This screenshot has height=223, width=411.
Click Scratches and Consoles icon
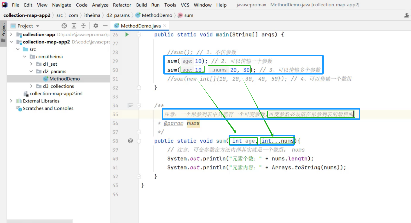pyautogui.click(x=19, y=108)
